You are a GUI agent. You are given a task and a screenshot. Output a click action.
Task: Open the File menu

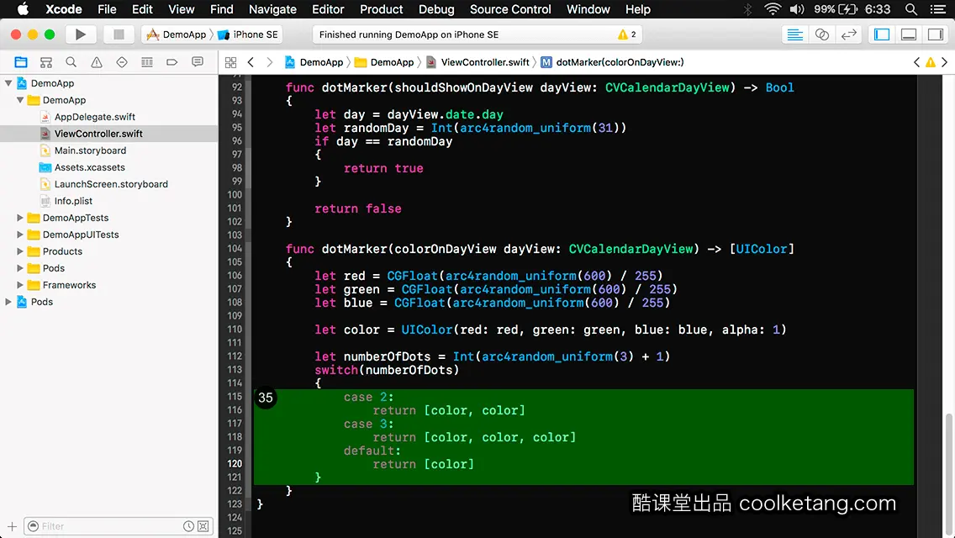pos(107,9)
